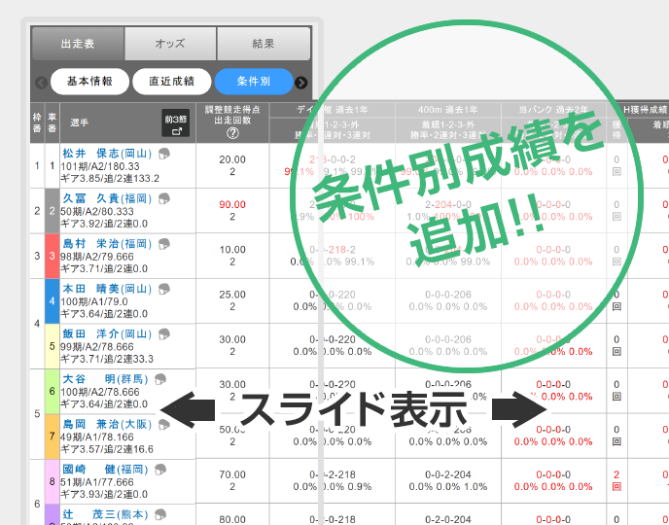The image size is (669, 525).
Task: Switch to the 出走表 tab
Action: [78, 44]
